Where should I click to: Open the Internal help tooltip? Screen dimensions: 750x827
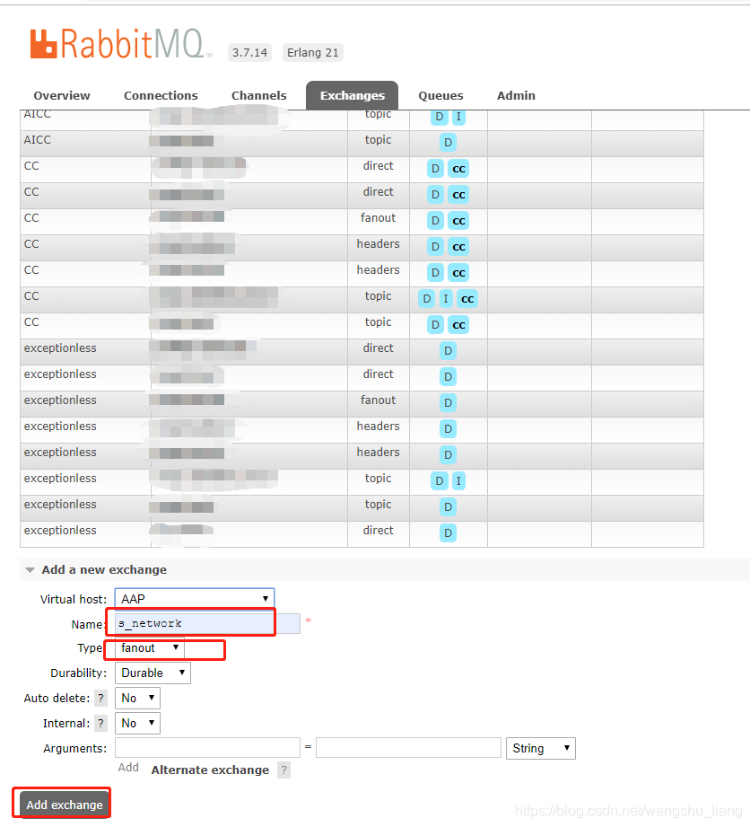100,723
